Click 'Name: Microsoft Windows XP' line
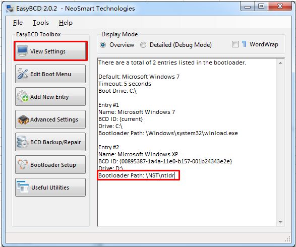296x247 pixels. [138, 154]
